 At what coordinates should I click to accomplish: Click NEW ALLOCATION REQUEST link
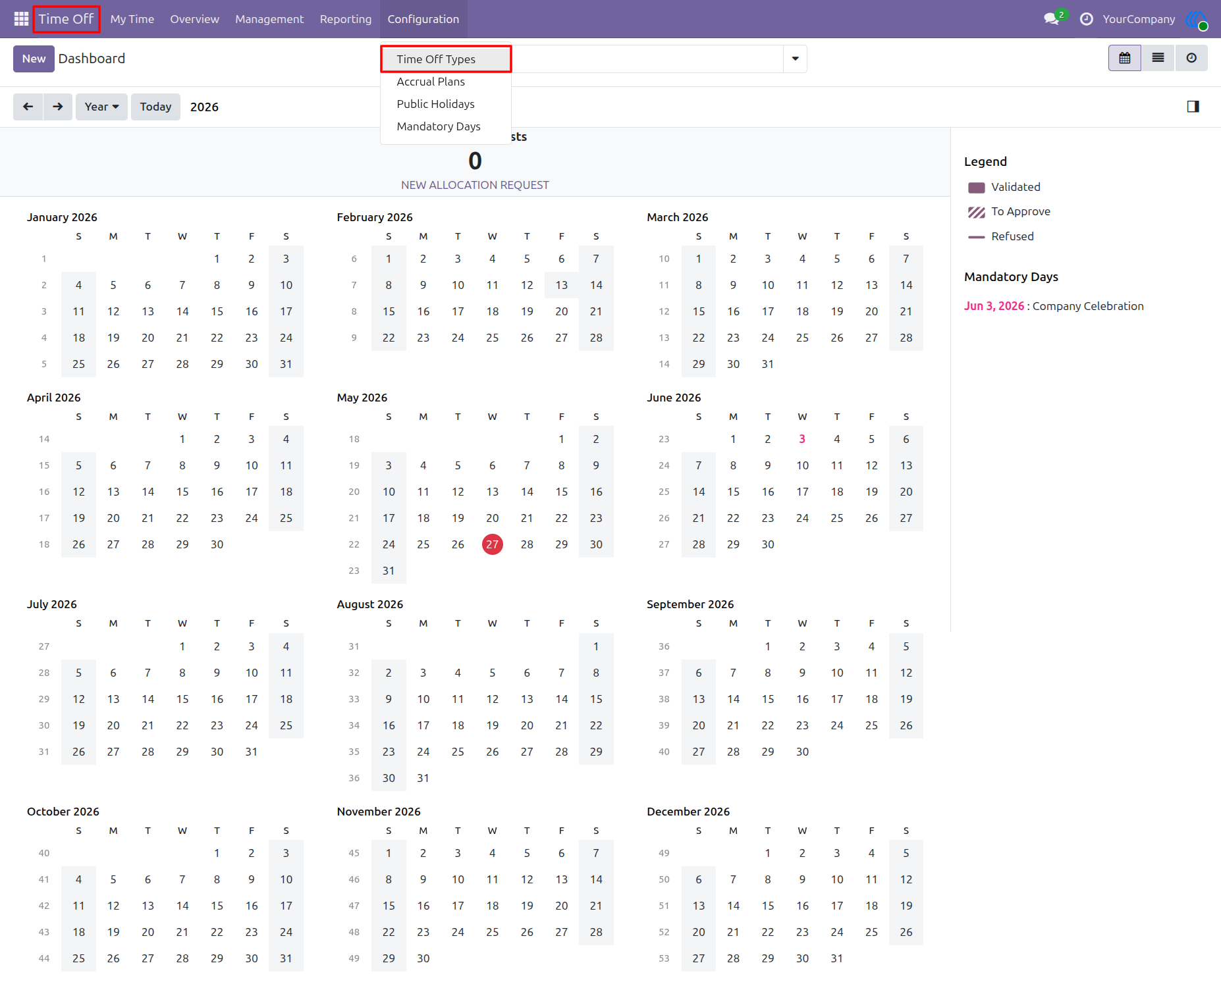coord(475,185)
